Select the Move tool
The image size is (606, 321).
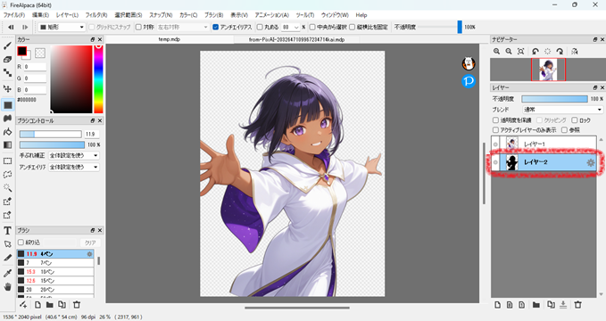[x=7, y=88]
